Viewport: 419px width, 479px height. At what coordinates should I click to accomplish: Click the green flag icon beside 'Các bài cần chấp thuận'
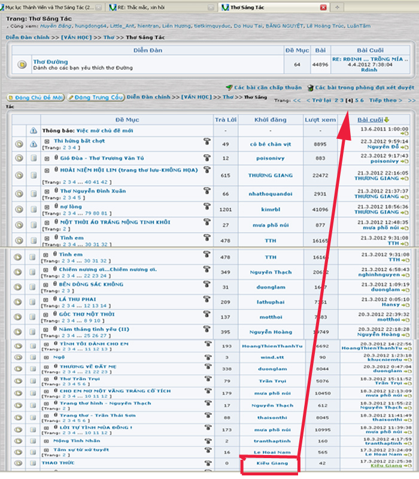(x=229, y=87)
